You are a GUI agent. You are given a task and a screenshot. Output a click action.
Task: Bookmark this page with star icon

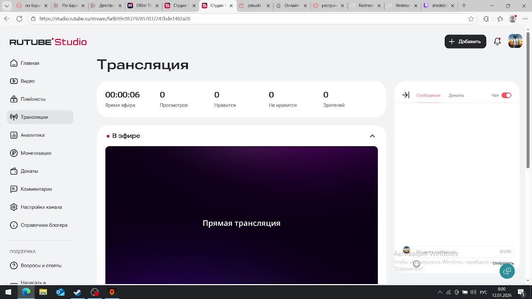tap(471, 19)
